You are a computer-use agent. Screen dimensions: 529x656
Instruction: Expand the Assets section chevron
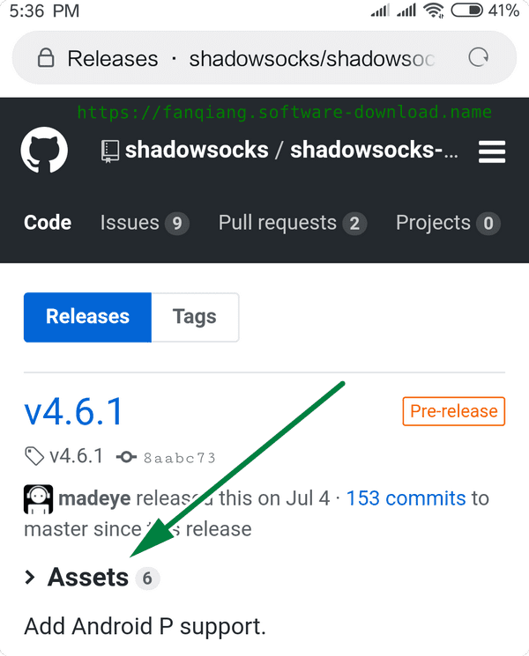pos(30,578)
